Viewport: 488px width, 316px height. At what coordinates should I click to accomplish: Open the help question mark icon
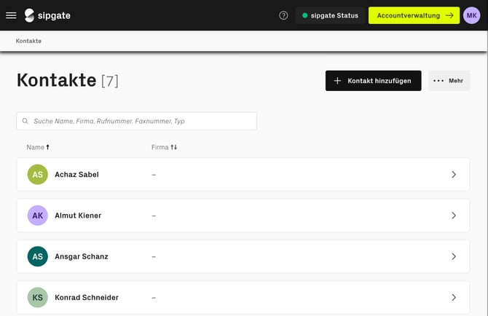(x=283, y=15)
